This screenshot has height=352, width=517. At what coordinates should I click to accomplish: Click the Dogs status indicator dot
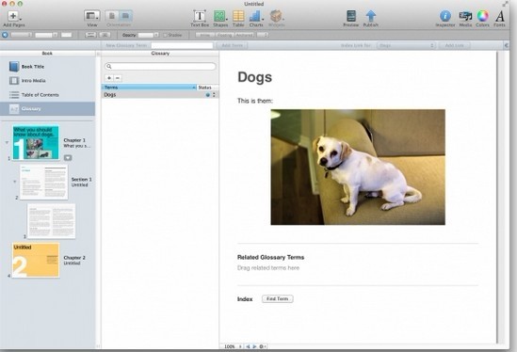(208, 95)
